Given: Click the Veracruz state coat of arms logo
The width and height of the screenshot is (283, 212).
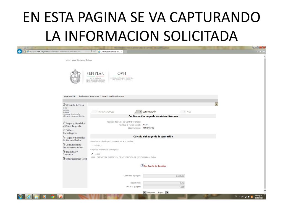Looking at the screenshot, I should pos(75,77).
